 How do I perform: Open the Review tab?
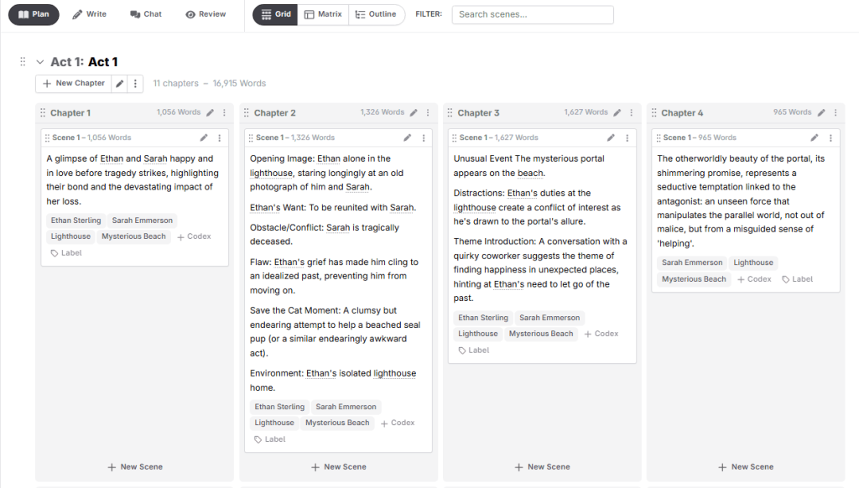click(206, 14)
